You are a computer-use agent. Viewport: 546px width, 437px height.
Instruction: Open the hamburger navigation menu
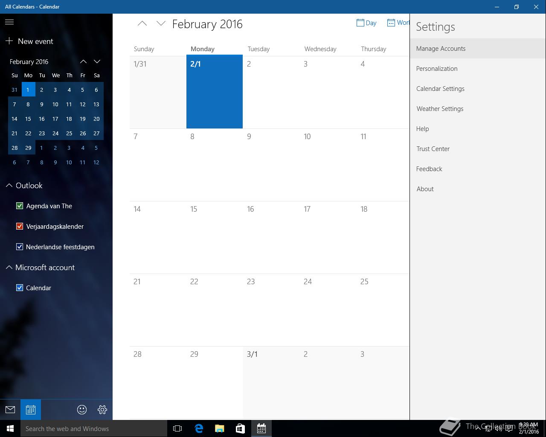9,22
